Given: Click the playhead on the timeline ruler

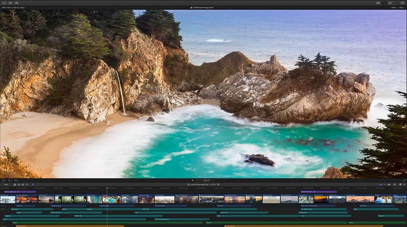Looking at the screenshot, I should point(107,188).
